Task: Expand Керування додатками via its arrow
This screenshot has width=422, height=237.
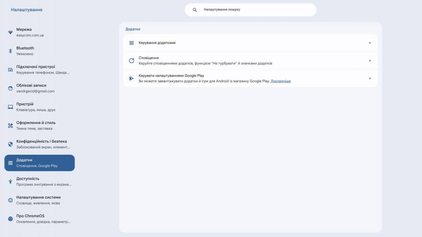Action: [x=370, y=43]
